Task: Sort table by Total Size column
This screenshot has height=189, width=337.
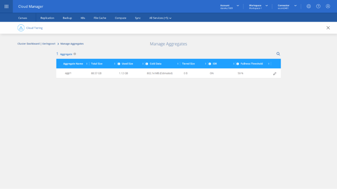Action: [x=97, y=64]
